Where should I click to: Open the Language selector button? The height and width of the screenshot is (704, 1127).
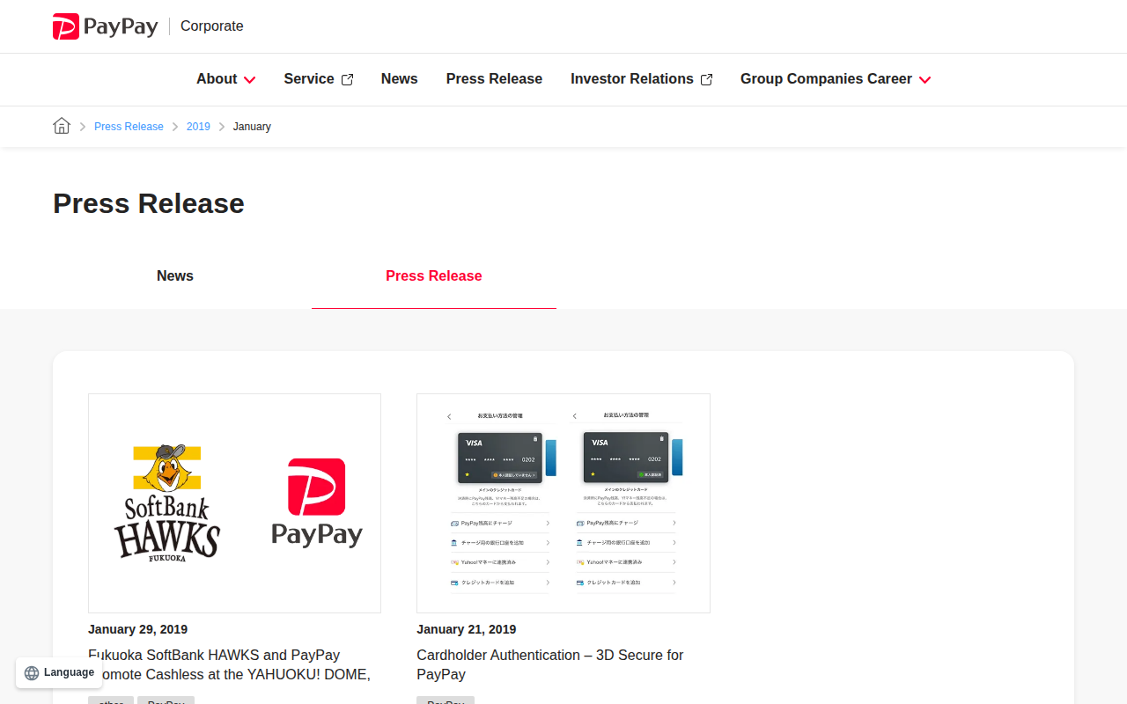(59, 673)
